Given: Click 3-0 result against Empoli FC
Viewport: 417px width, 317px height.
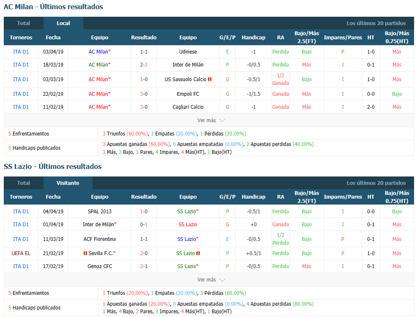Looking at the screenshot, I should pos(144,94).
